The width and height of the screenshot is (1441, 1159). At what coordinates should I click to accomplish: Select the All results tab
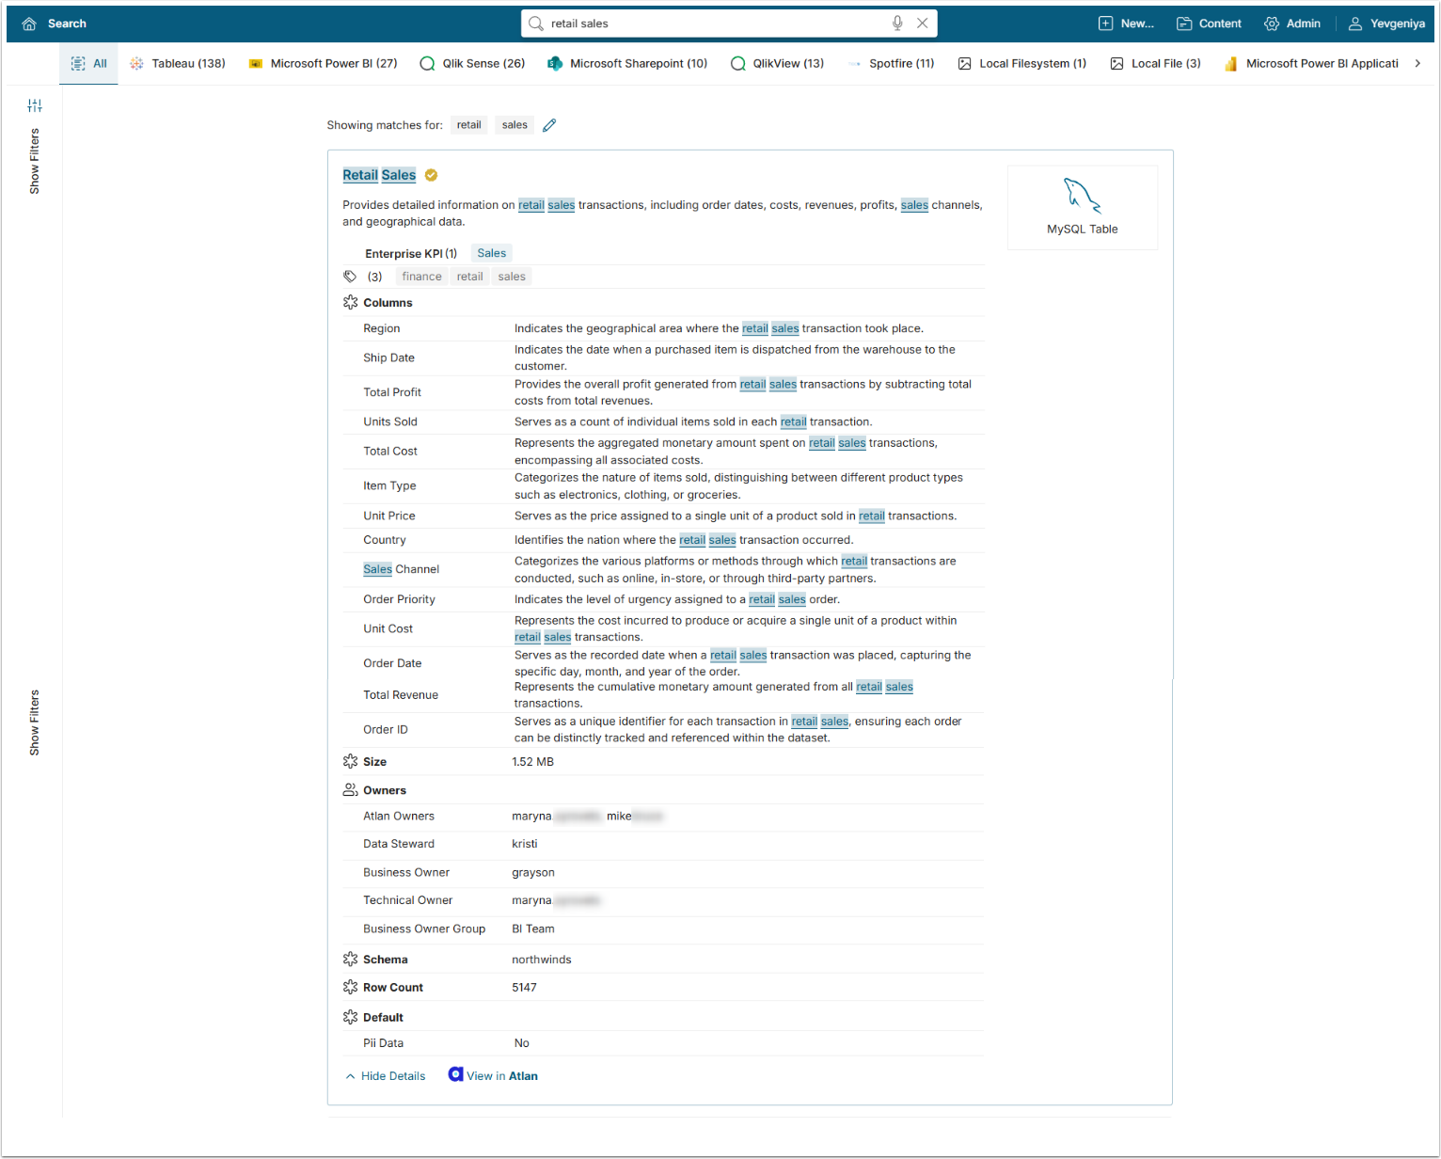pyautogui.click(x=89, y=64)
